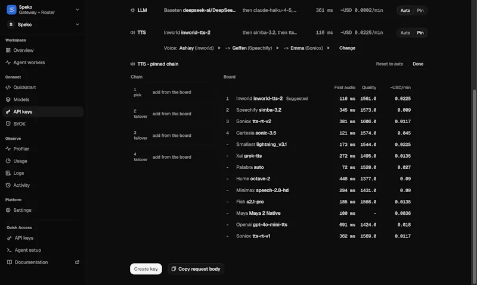Add Smallest lightning_v3.1 from the board
477x285 pixels.
(318, 145)
